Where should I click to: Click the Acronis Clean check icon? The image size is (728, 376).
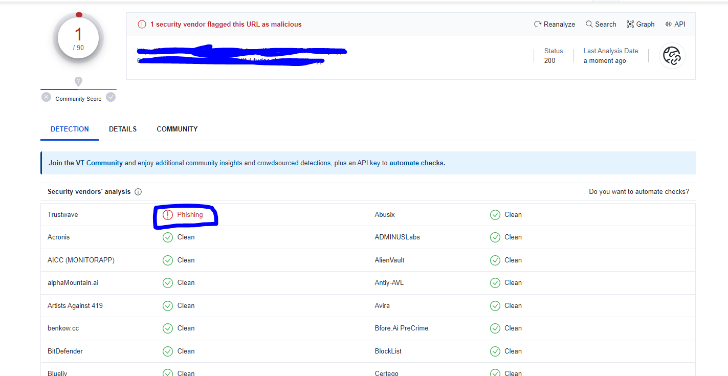(168, 237)
